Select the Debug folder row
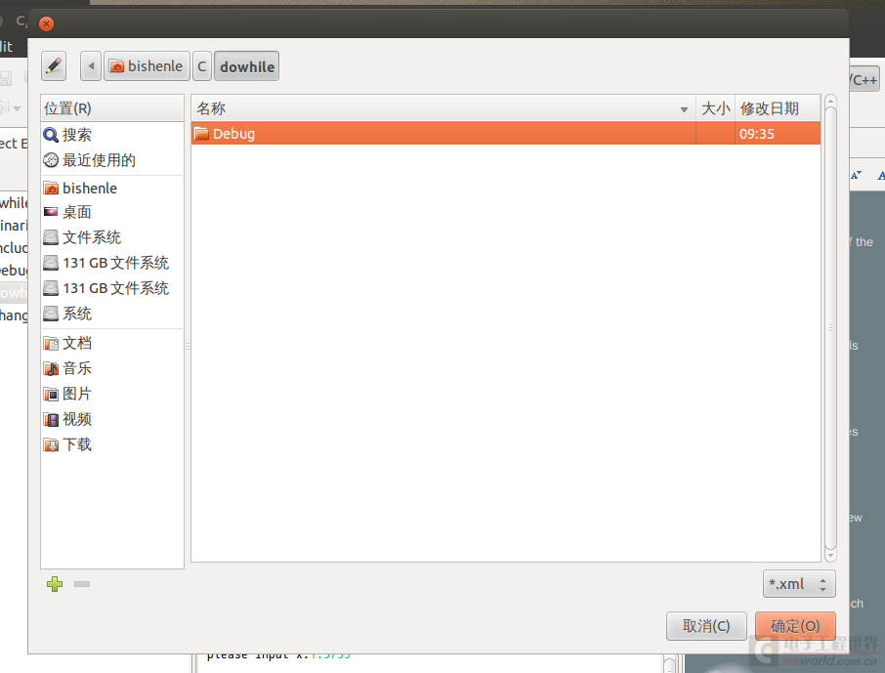This screenshot has width=885, height=673. tap(506, 134)
